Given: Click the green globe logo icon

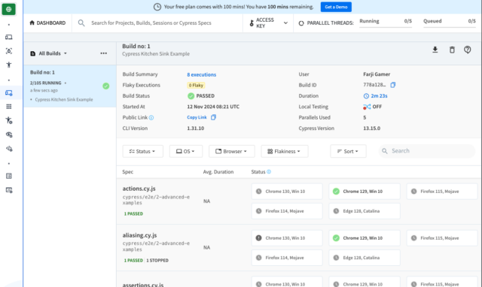Looking at the screenshot, I should (x=8, y=9).
